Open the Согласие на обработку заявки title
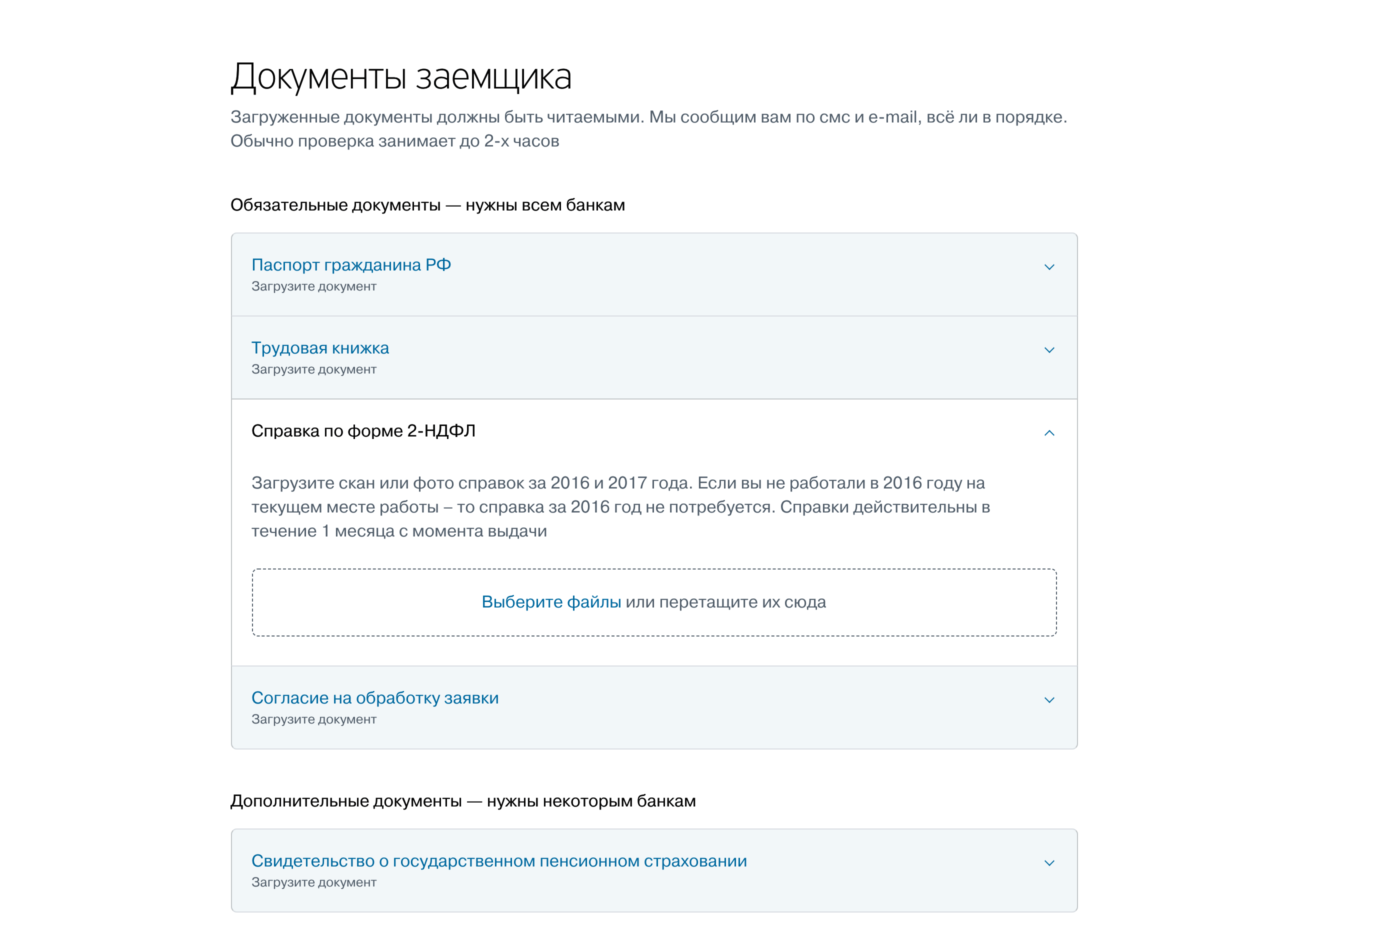Screen dimensions: 1400x940 pyautogui.click(x=374, y=698)
